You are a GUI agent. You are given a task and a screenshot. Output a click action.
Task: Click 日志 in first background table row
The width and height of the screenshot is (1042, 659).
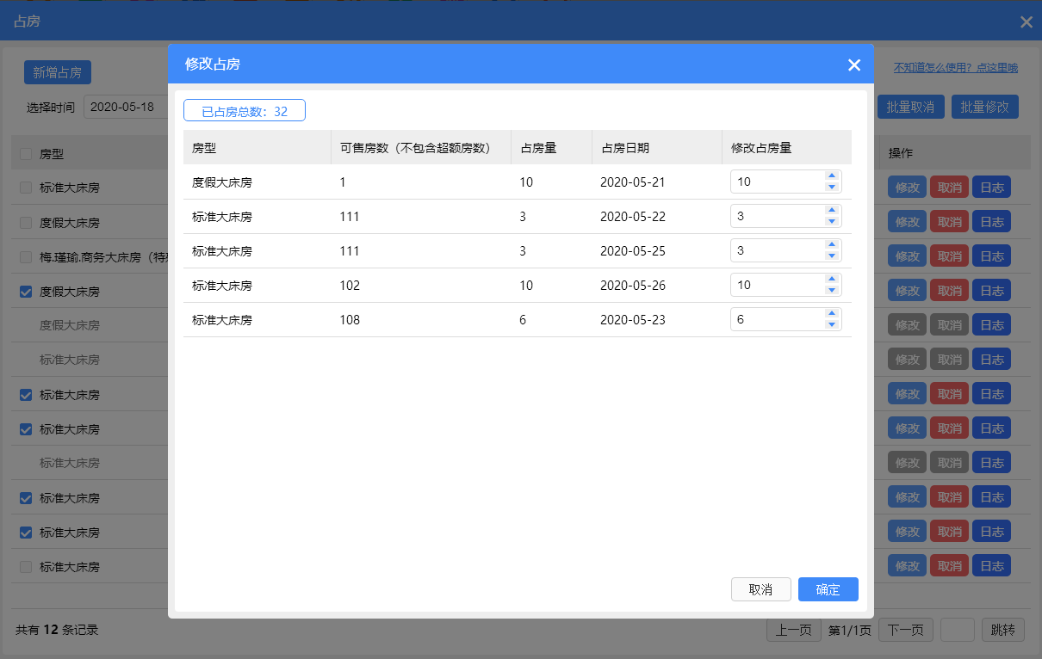(x=991, y=188)
